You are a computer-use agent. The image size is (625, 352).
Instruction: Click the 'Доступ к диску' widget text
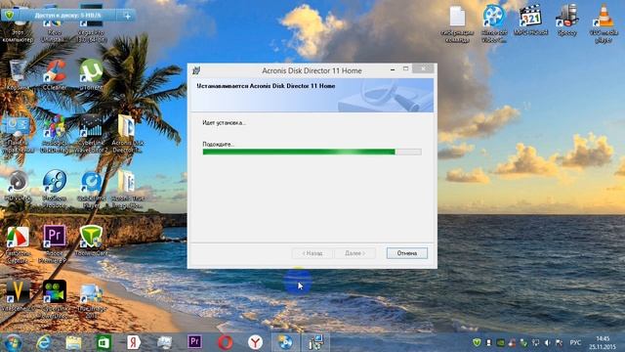tap(67, 16)
